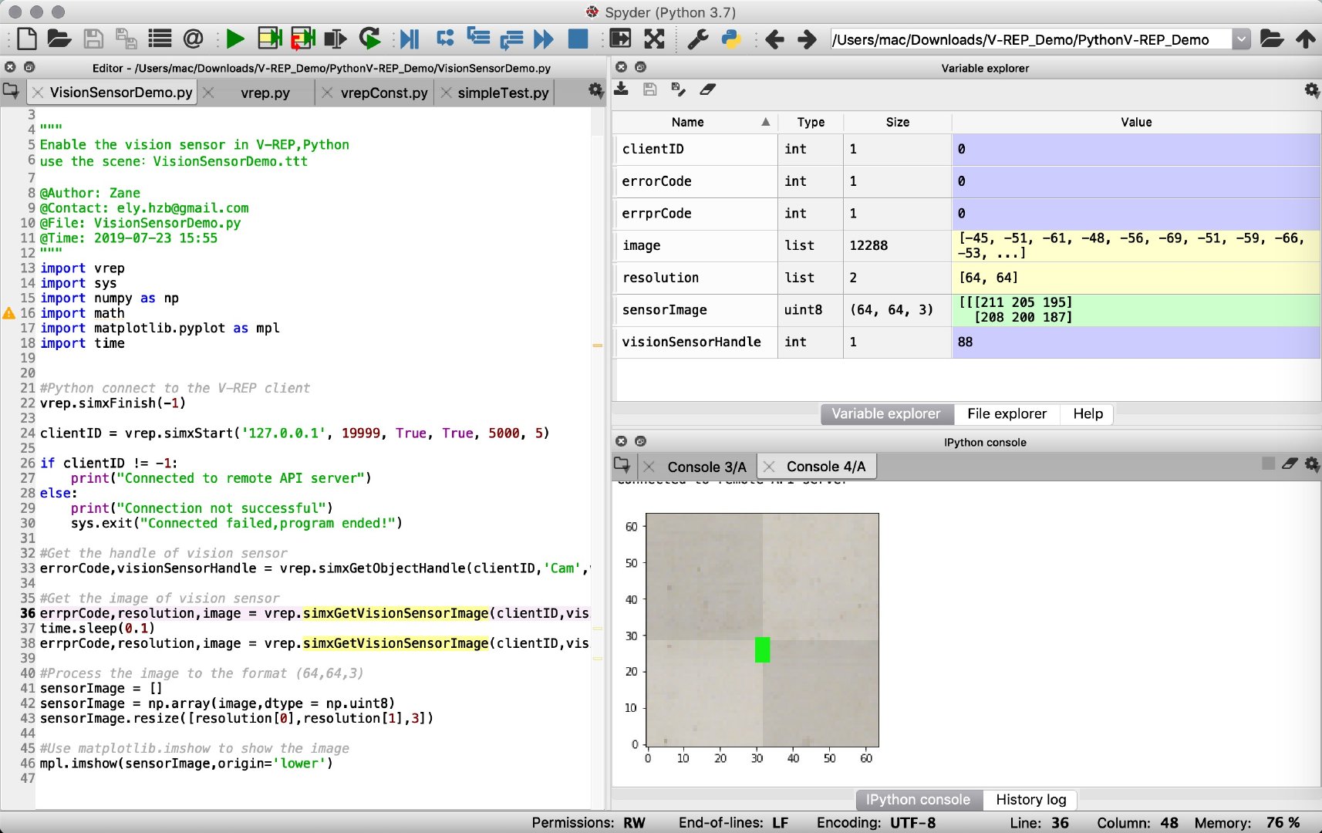
Task: Open the Help pane
Action: [1086, 414]
